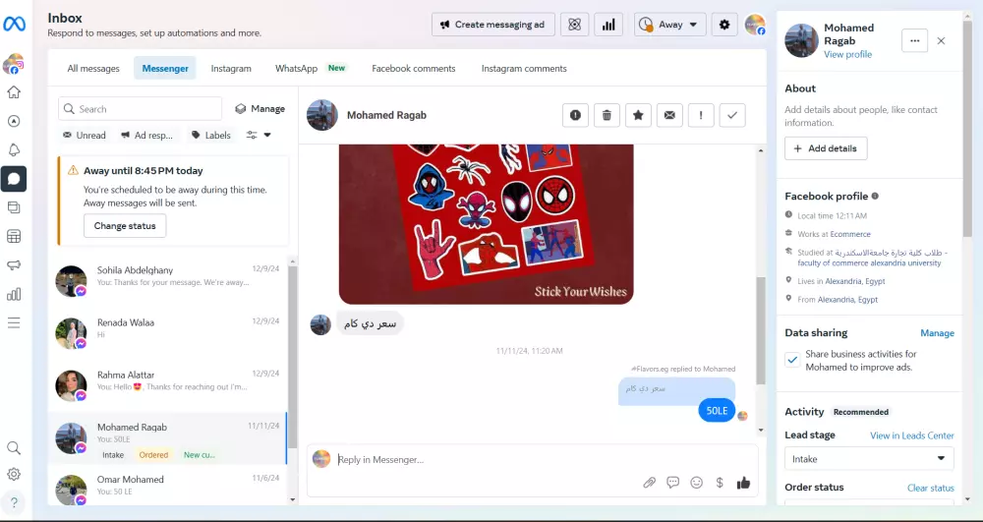Mark conversation unread with envelope icon
This screenshot has width=983, height=522.
coord(669,115)
